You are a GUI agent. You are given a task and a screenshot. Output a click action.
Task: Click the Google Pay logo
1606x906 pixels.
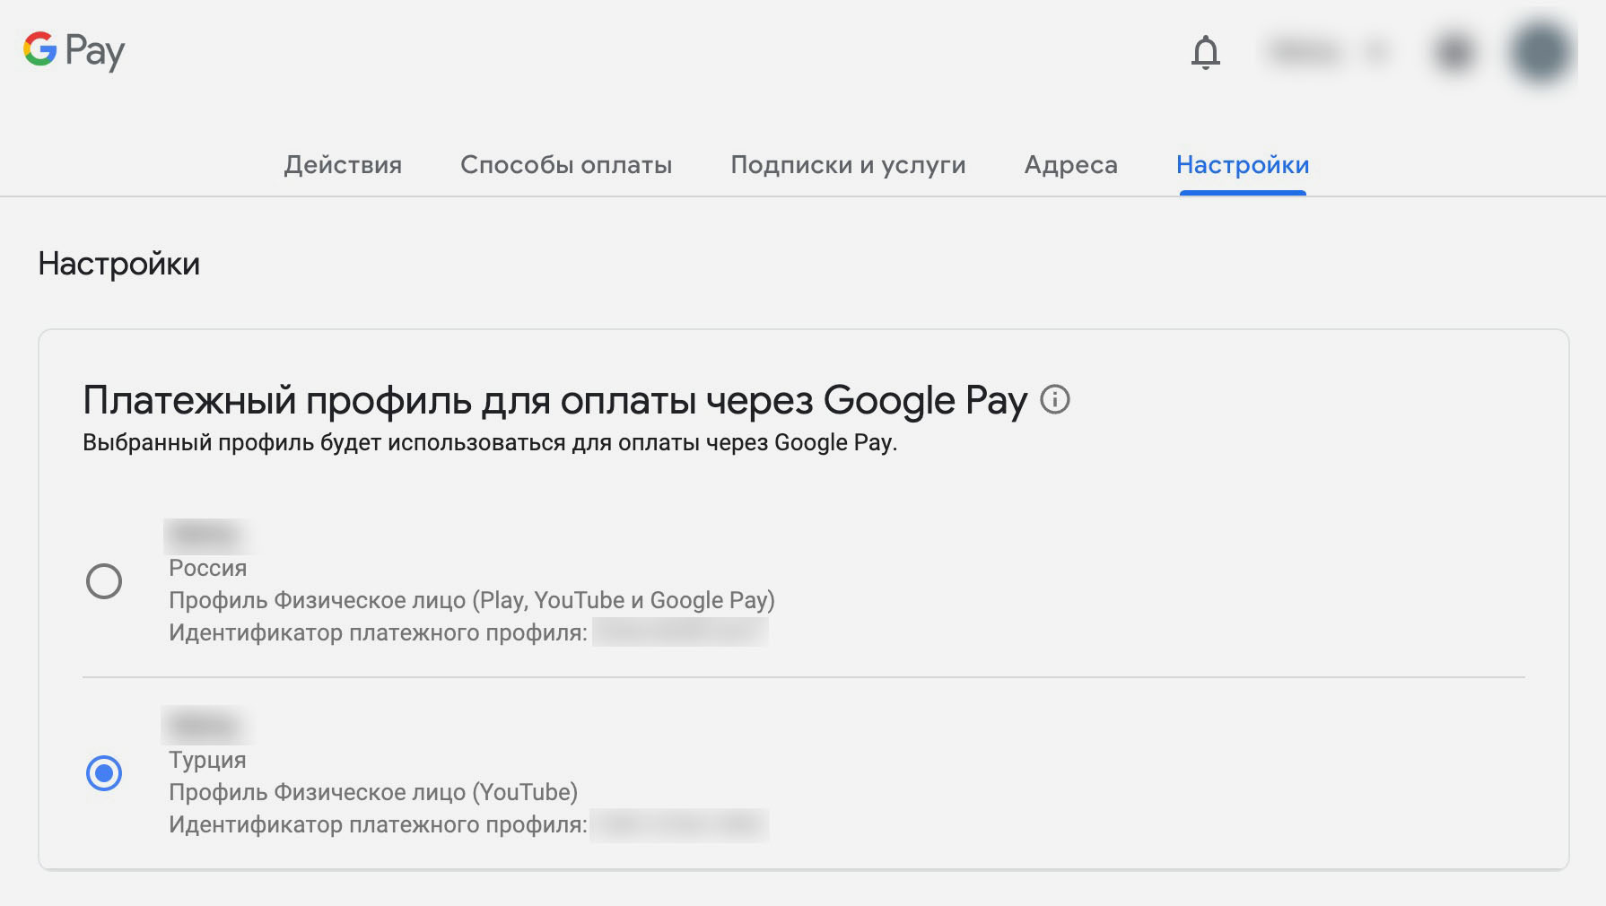[x=74, y=50]
